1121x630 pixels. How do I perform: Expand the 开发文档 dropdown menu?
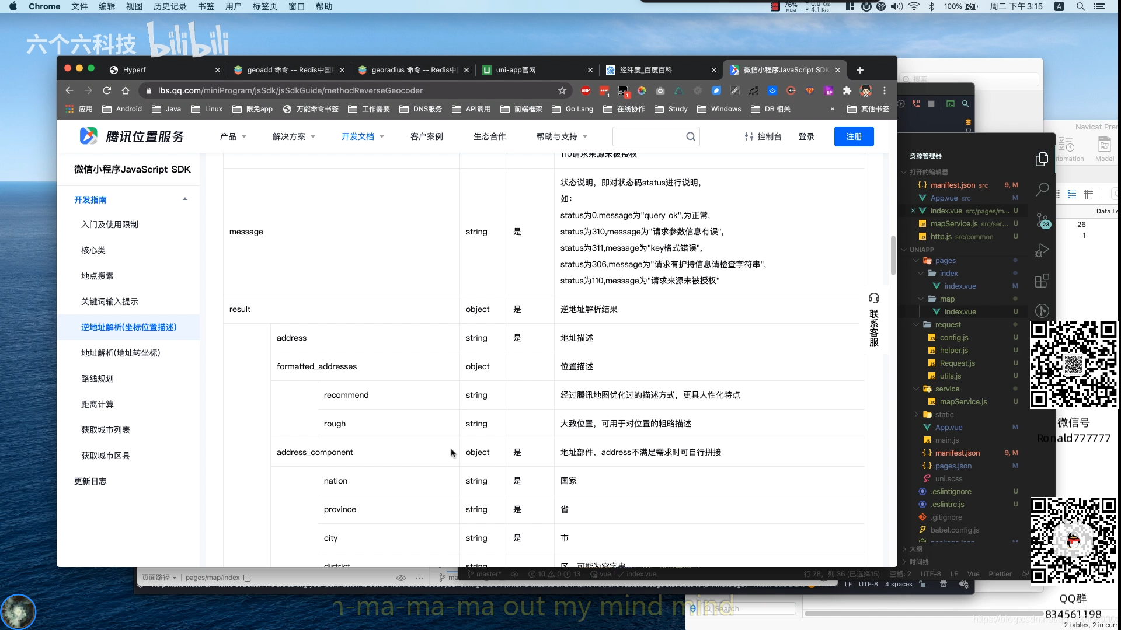coord(362,136)
